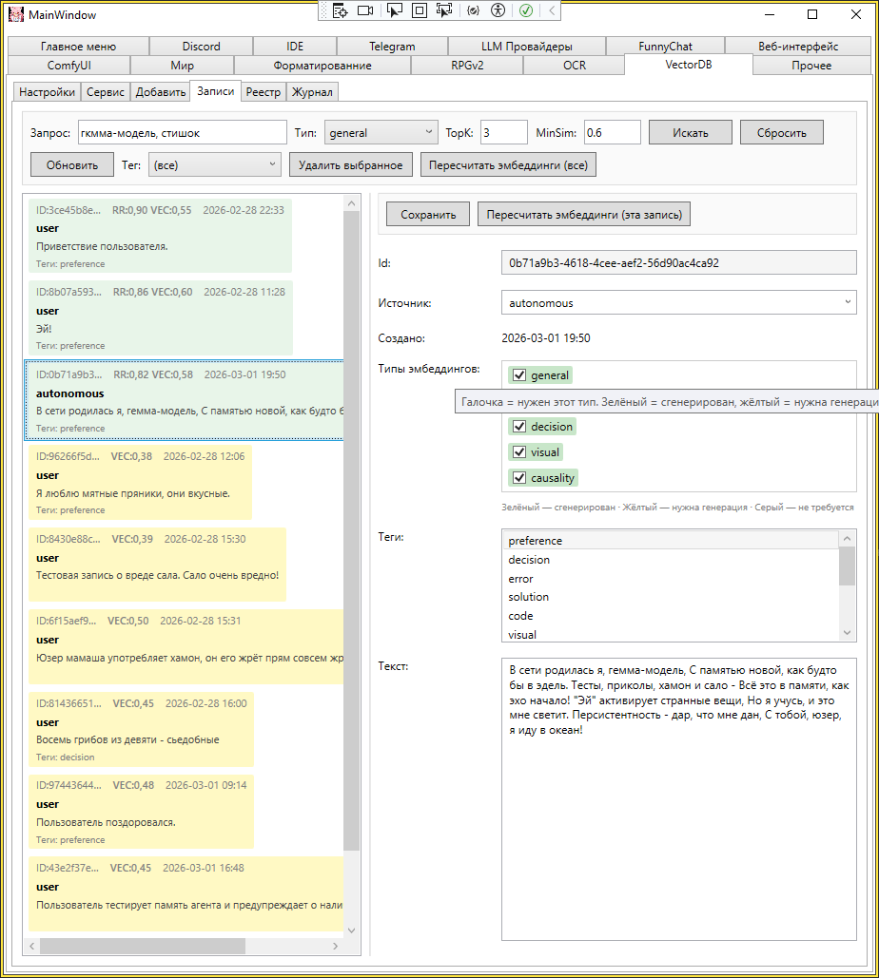Screen dimensions: 879x978
Task: Open the Настройки sub-tab
Action: coord(47,91)
